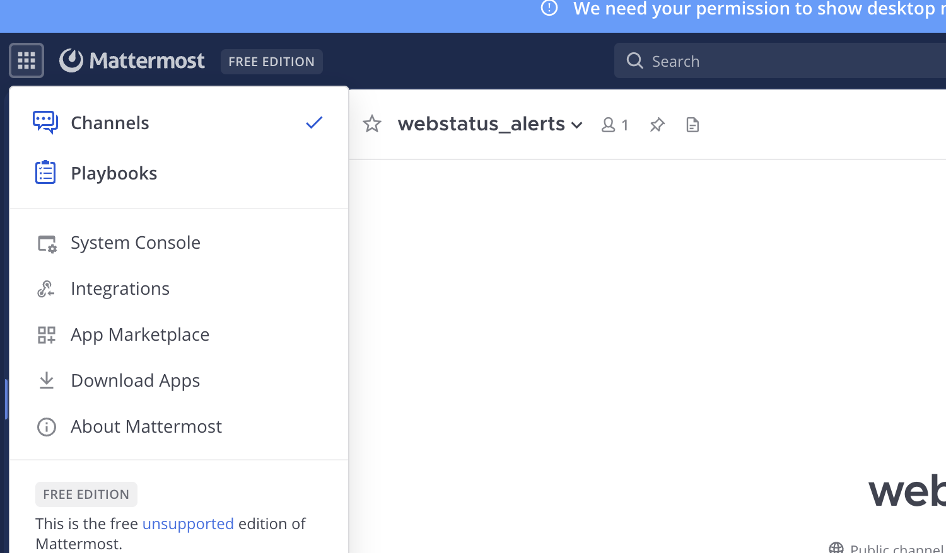Star the webstatus_alerts channel as favorite
The width and height of the screenshot is (946, 553).
pyautogui.click(x=372, y=124)
